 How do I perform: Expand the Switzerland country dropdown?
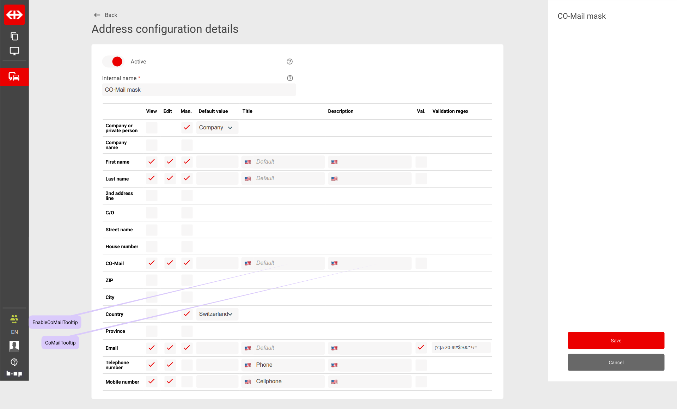point(217,314)
